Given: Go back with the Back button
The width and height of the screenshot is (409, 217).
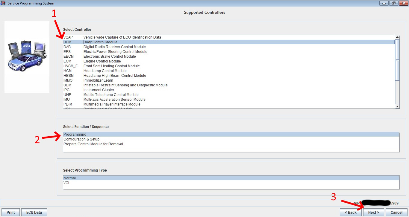Looking at the screenshot, I should 351,212.
